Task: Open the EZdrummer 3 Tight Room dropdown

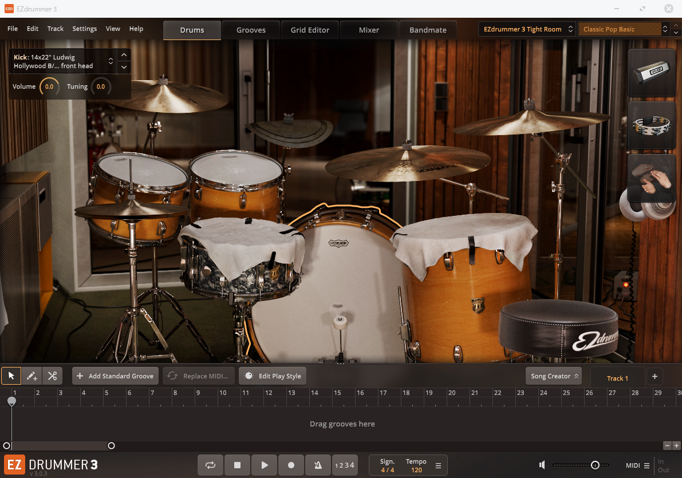Action: [x=527, y=29]
